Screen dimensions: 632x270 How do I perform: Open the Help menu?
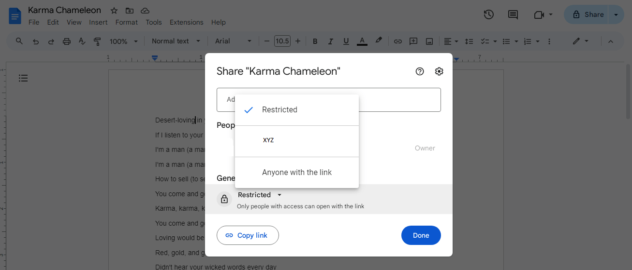(x=219, y=22)
